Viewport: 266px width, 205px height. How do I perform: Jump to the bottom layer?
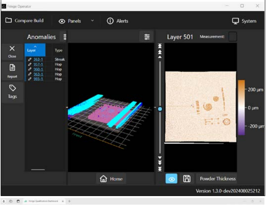click(160, 169)
